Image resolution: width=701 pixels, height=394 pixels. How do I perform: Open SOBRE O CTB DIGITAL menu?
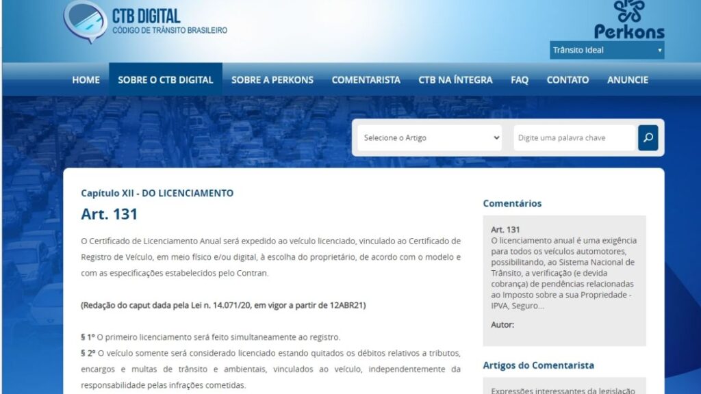(166, 79)
